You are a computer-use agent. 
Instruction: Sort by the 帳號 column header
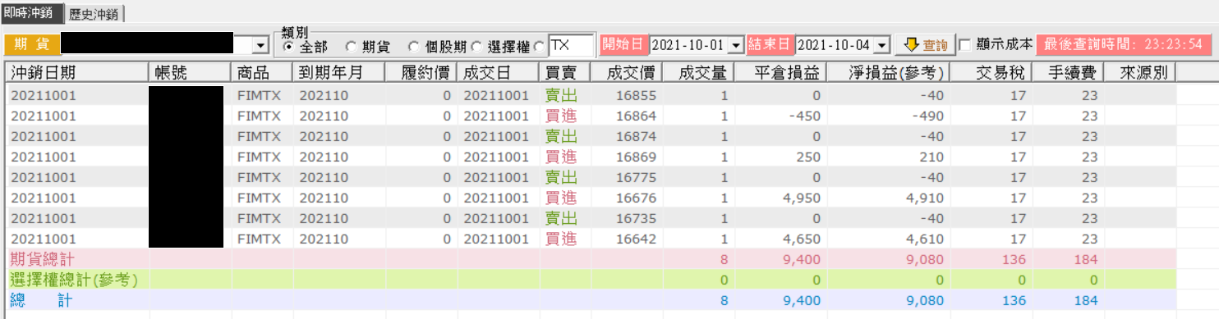[x=191, y=72]
